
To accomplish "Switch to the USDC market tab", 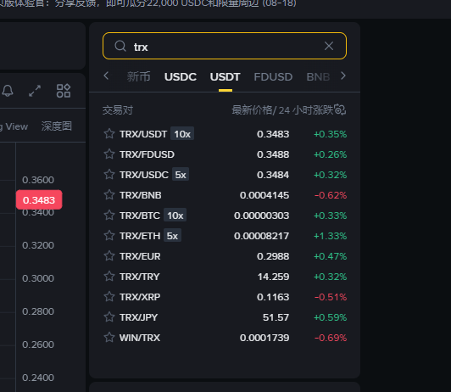I will click(x=181, y=77).
